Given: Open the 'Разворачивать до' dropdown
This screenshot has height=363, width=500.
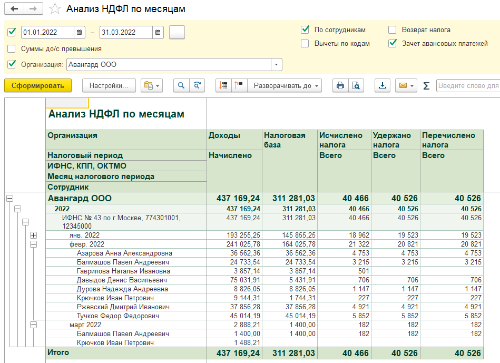Looking at the screenshot, I should point(285,85).
